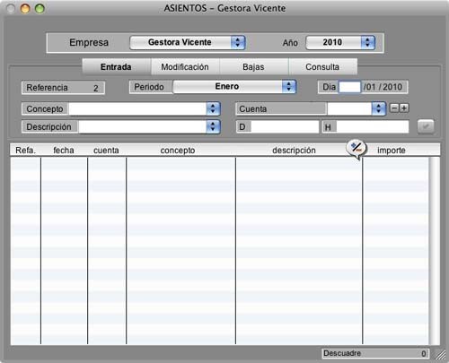Image resolution: width=449 pixels, height=363 pixels.
Task: Click the descripción column header
Action: 294,151
